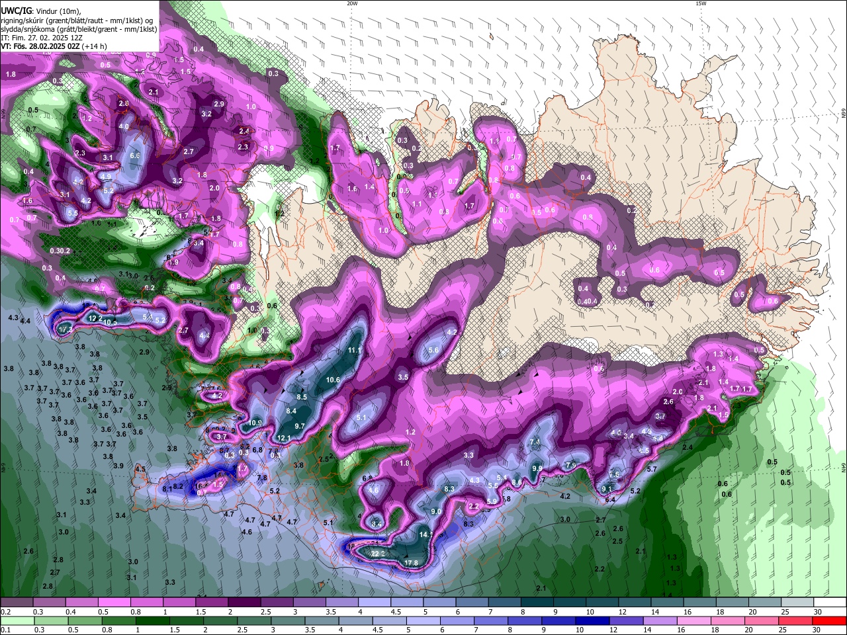
Task: Click the 10.9 precipitation value on the map
Action: tap(255, 423)
